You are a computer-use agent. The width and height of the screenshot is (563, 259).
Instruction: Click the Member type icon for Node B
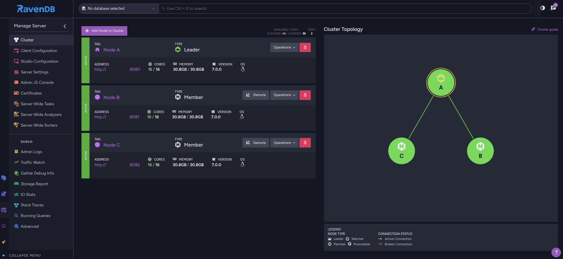178,97
